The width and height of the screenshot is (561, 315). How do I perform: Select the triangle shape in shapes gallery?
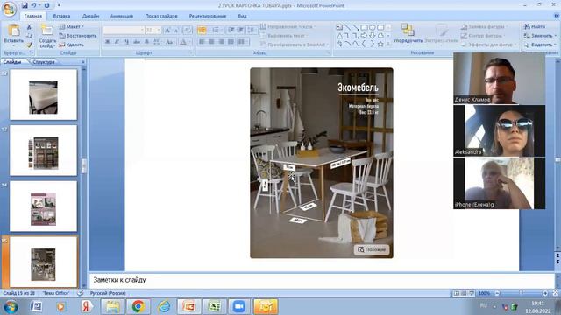339,35
